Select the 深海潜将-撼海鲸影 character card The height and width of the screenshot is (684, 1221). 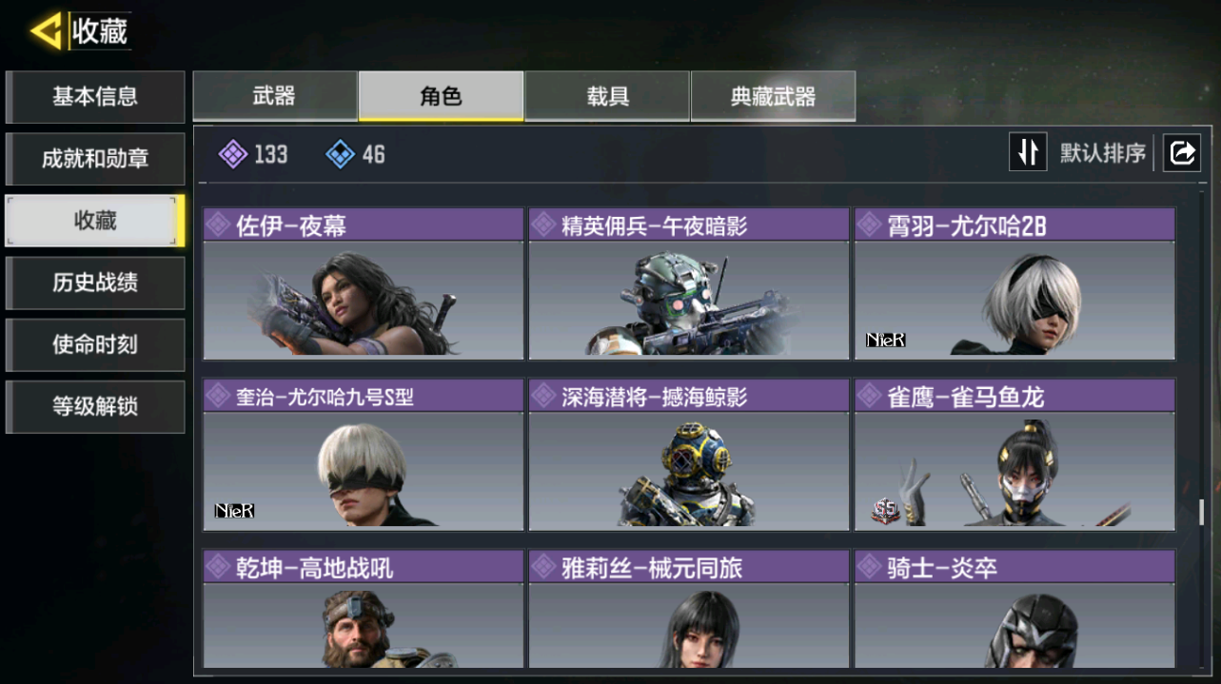(x=689, y=455)
